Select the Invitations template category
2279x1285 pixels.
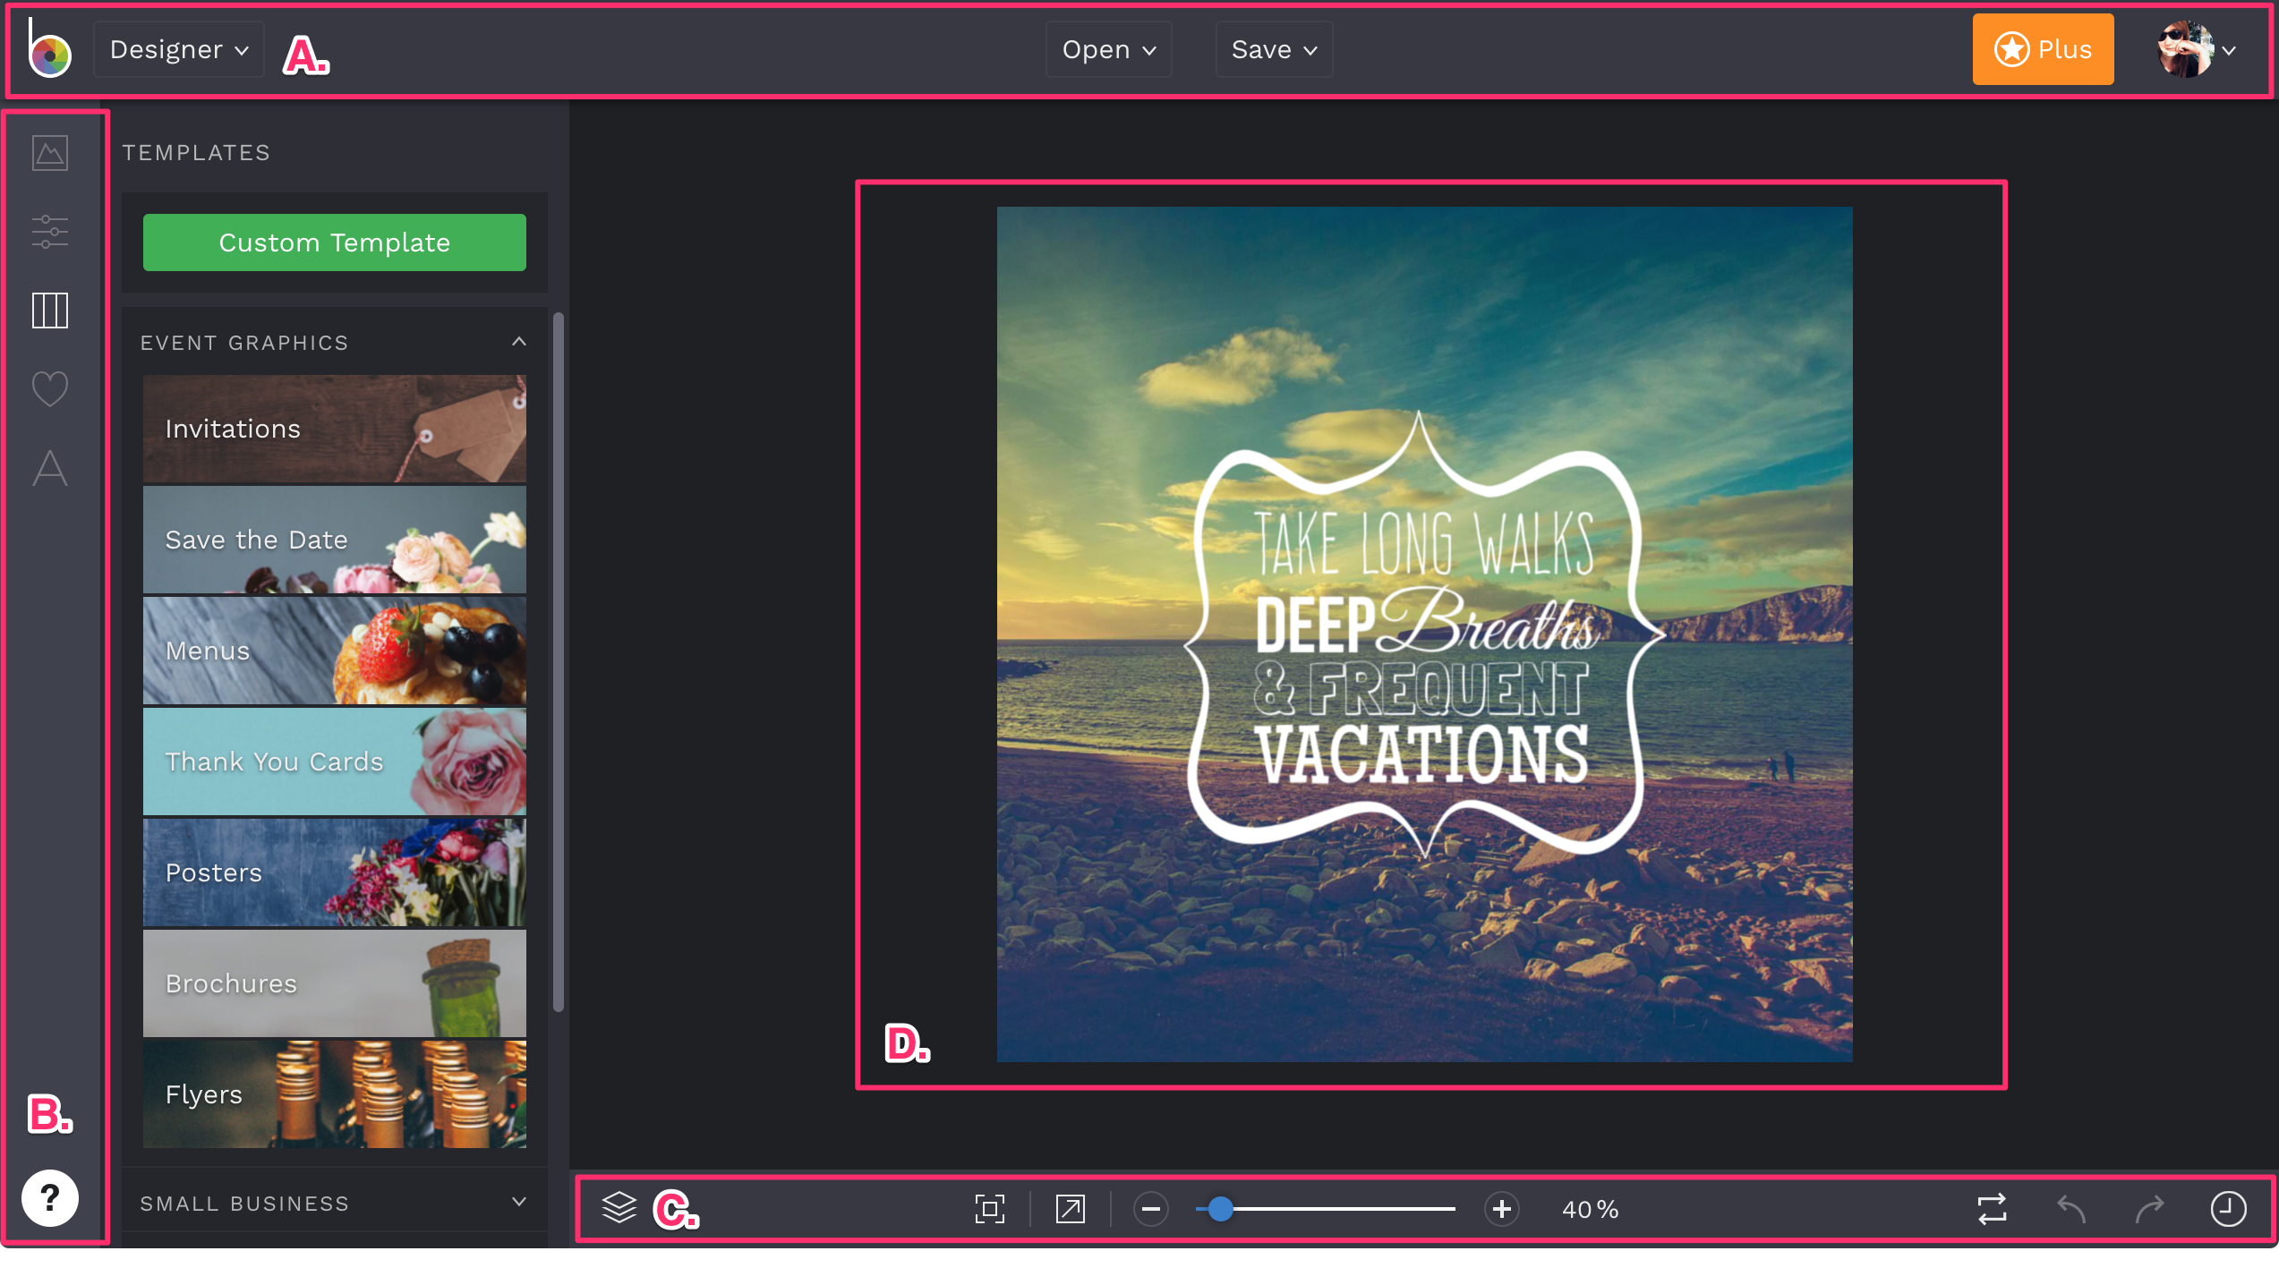335,429
